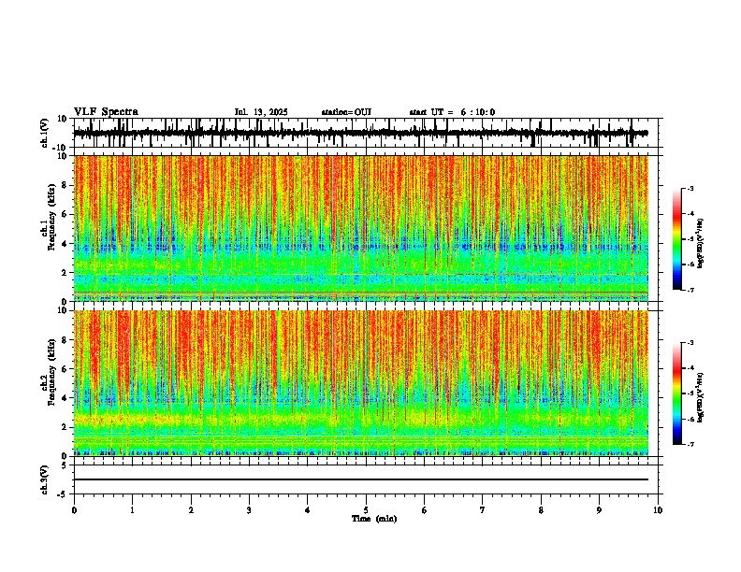
Task: Click the flat ch.3 voltage line
Action: [361, 479]
